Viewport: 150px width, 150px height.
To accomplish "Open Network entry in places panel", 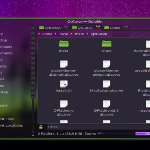I will [4, 105].
